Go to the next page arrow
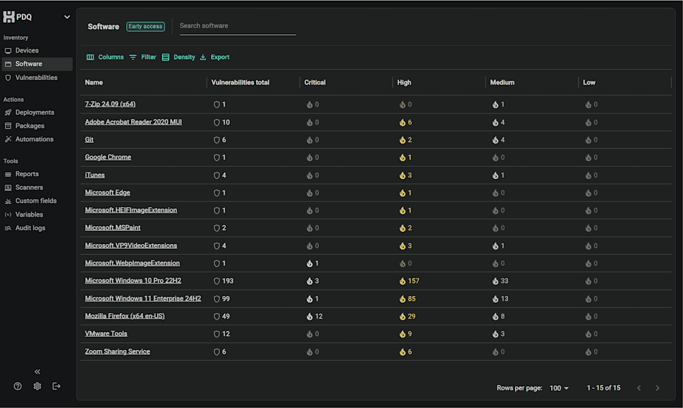 click(x=657, y=388)
